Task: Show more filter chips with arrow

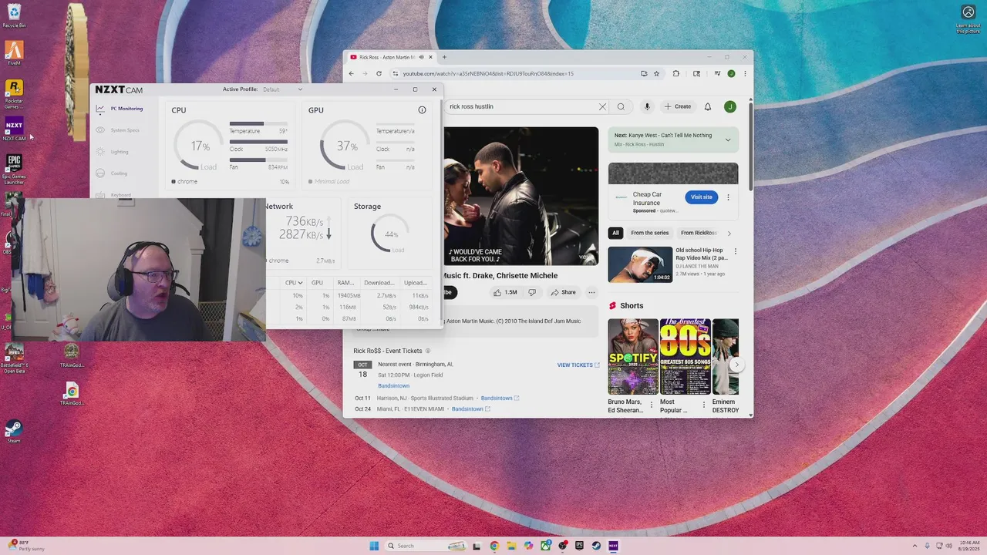Action: pos(729,233)
